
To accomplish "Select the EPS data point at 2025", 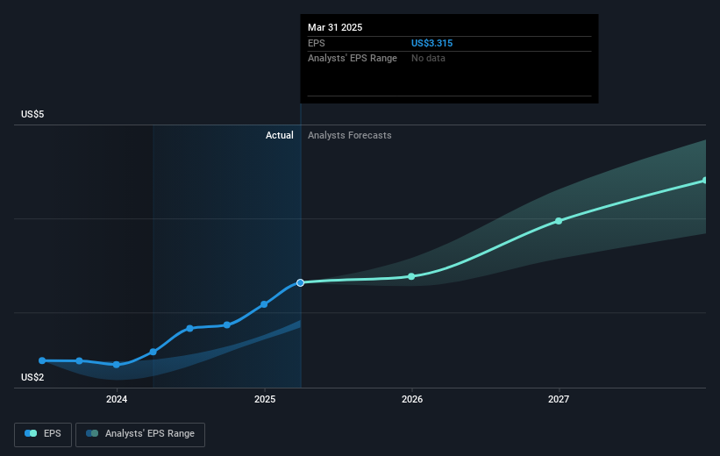I will click(x=264, y=304).
